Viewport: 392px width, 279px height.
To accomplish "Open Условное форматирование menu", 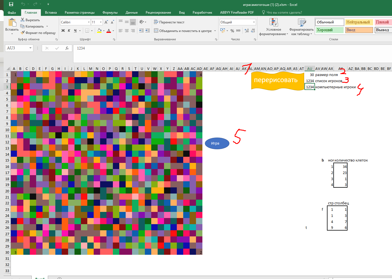I will tap(274, 27).
